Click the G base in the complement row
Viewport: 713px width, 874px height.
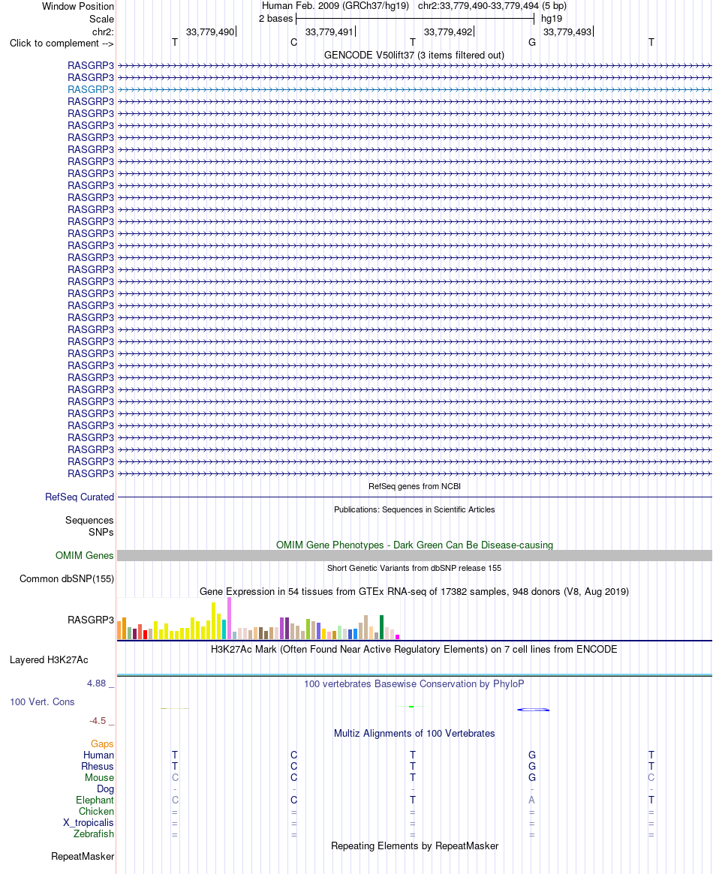[x=532, y=42]
